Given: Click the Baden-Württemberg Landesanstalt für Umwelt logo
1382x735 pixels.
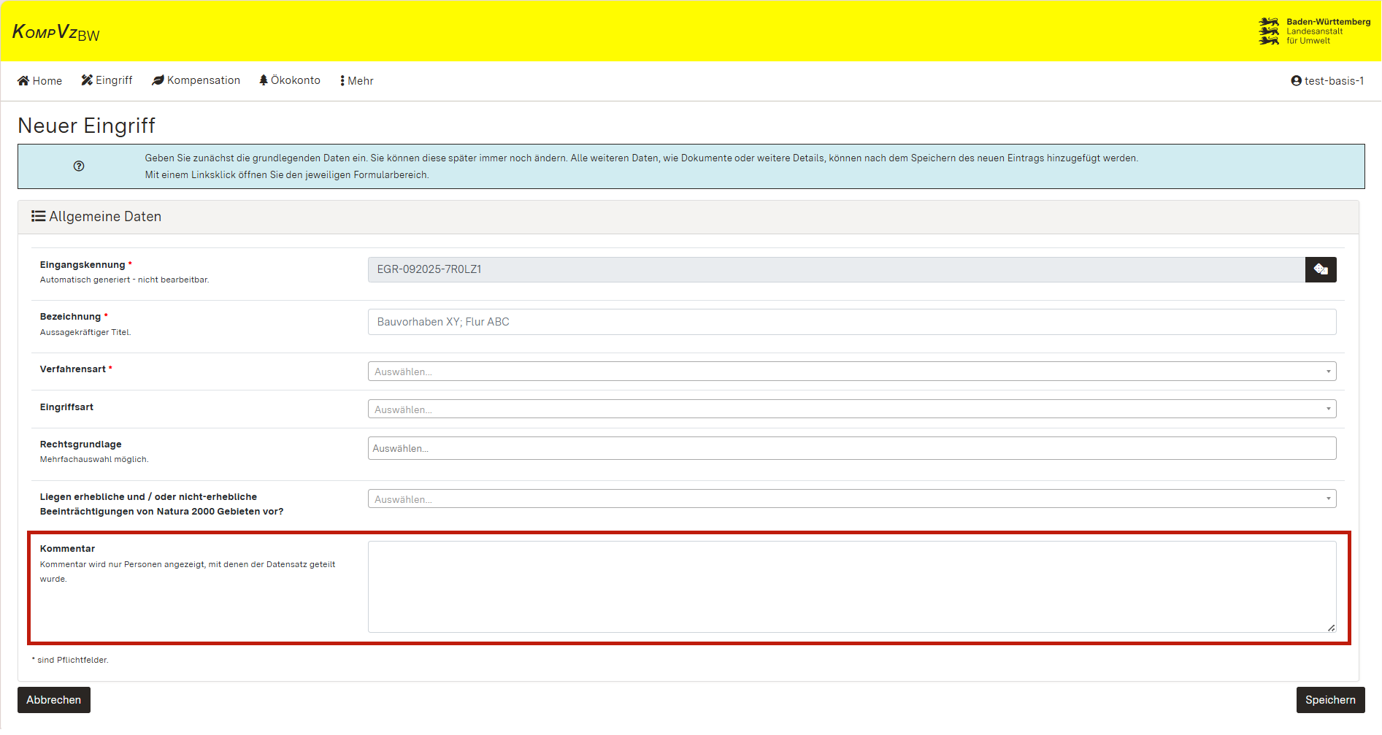Looking at the screenshot, I should coord(1314,31).
